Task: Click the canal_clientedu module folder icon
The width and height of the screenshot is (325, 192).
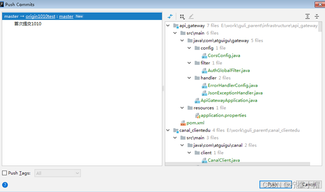Action: click(x=176, y=130)
